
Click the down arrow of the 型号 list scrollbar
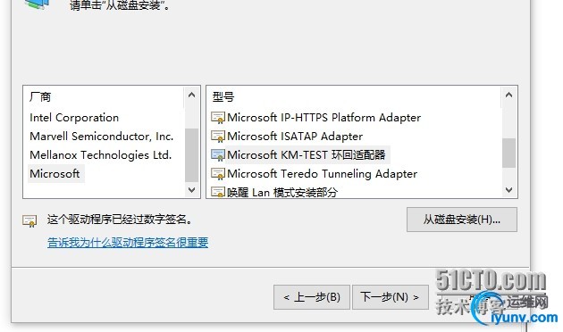[x=508, y=190]
